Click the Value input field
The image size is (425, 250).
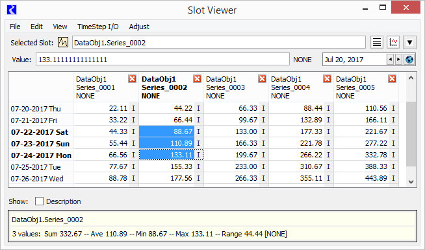click(x=162, y=60)
